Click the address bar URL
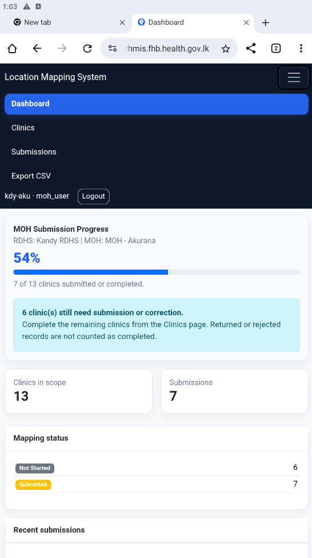Viewport: 312px width, 558px height. (x=167, y=49)
